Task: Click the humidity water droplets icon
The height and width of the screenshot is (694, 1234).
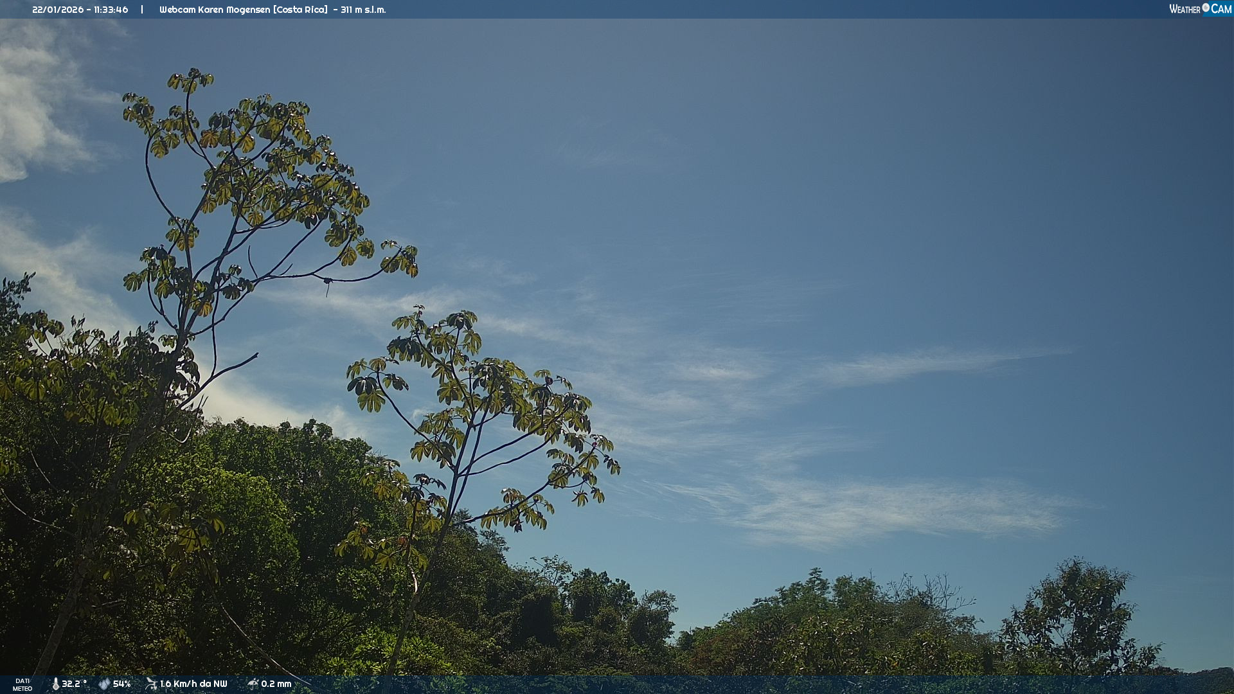Action: tap(104, 684)
